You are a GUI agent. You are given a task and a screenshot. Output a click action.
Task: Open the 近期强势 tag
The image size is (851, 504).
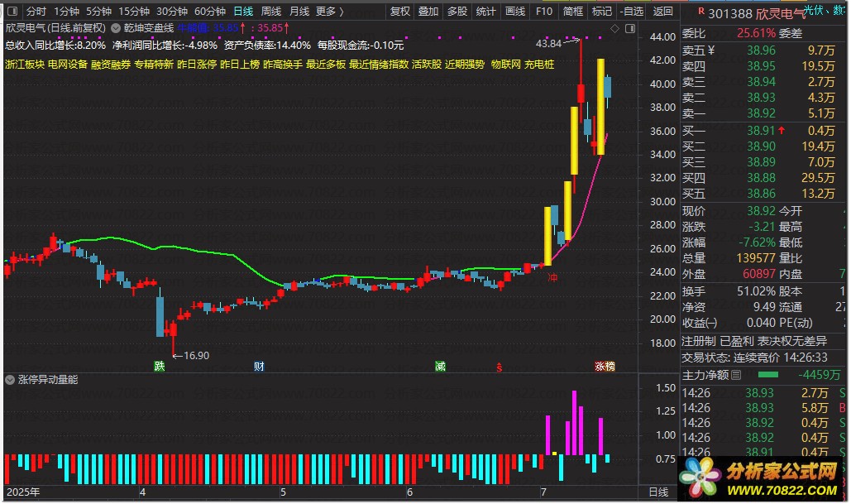(x=465, y=64)
